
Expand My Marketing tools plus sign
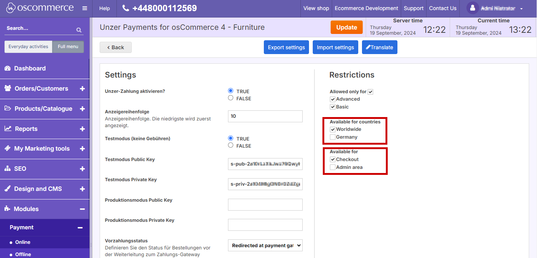coord(82,149)
